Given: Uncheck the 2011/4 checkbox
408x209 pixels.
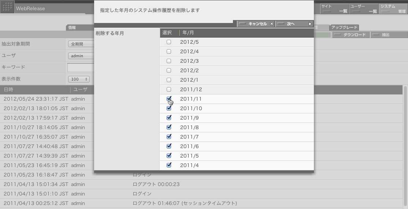Looking at the screenshot, I should [x=169, y=165].
